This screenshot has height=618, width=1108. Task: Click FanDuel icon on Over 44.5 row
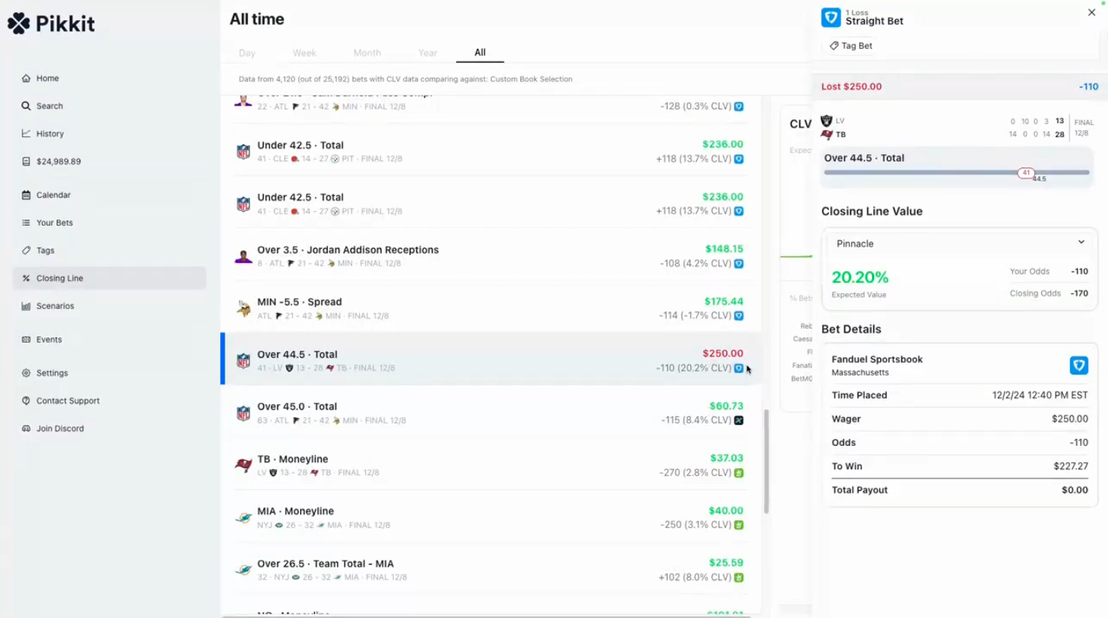[739, 368]
